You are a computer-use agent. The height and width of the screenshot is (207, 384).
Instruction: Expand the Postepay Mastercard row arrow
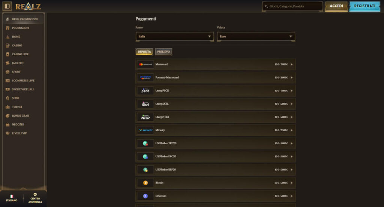292,78
